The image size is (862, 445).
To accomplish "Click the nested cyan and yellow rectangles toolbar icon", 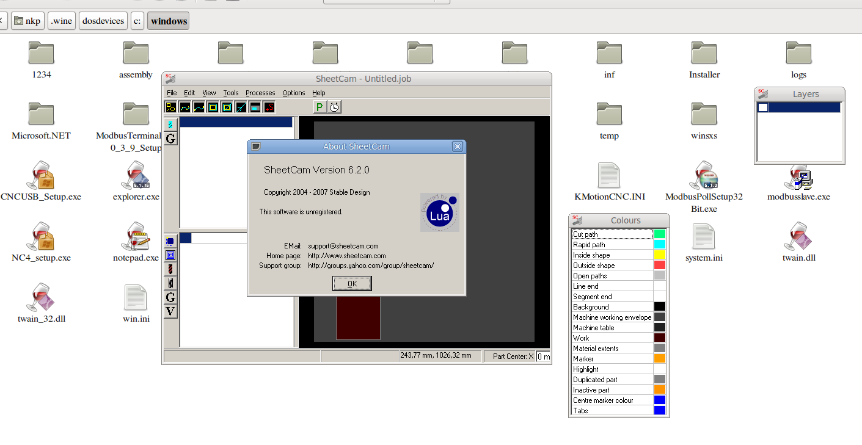I will click(x=213, y=107).
